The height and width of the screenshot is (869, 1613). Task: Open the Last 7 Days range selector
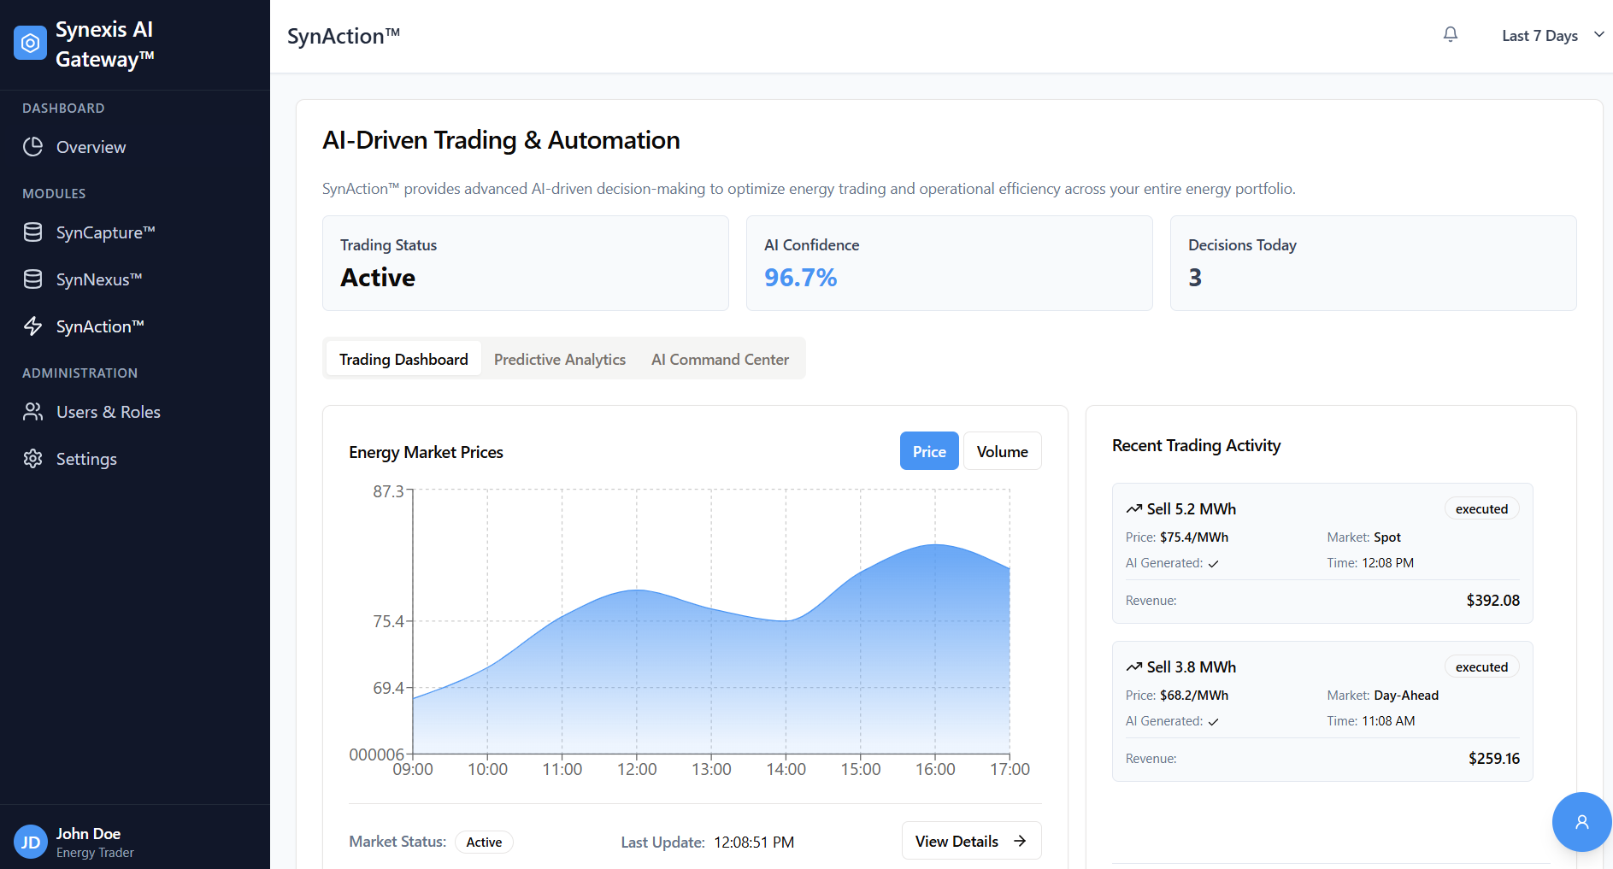point(1552,36)
